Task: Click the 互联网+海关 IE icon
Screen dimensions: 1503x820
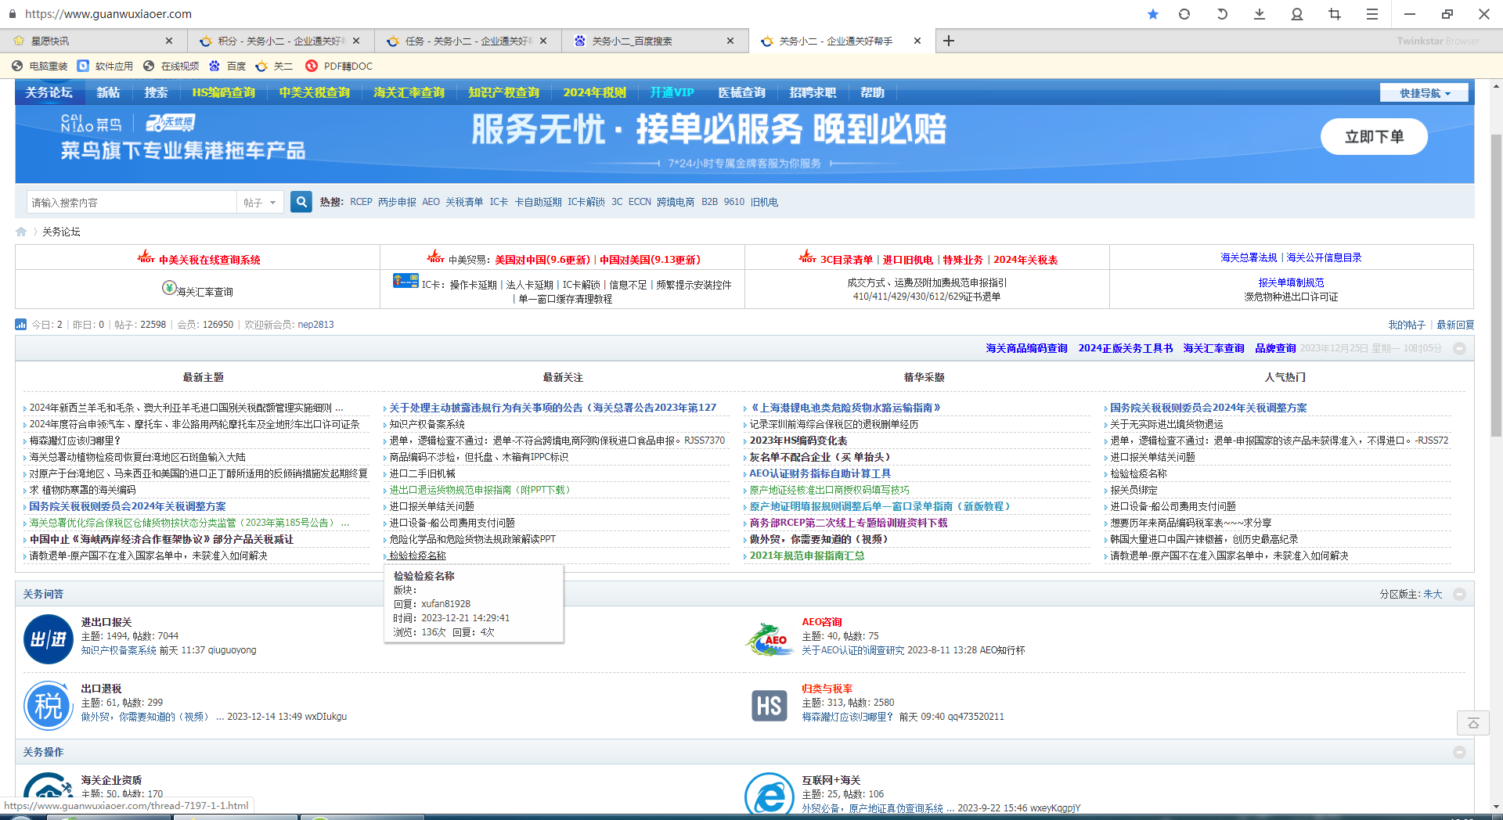Action: click(770, 793)
